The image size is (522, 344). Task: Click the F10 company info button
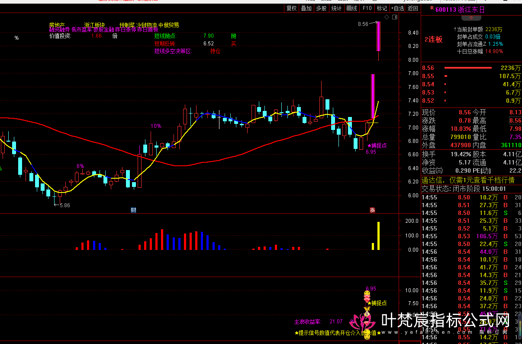pos(367,8)
